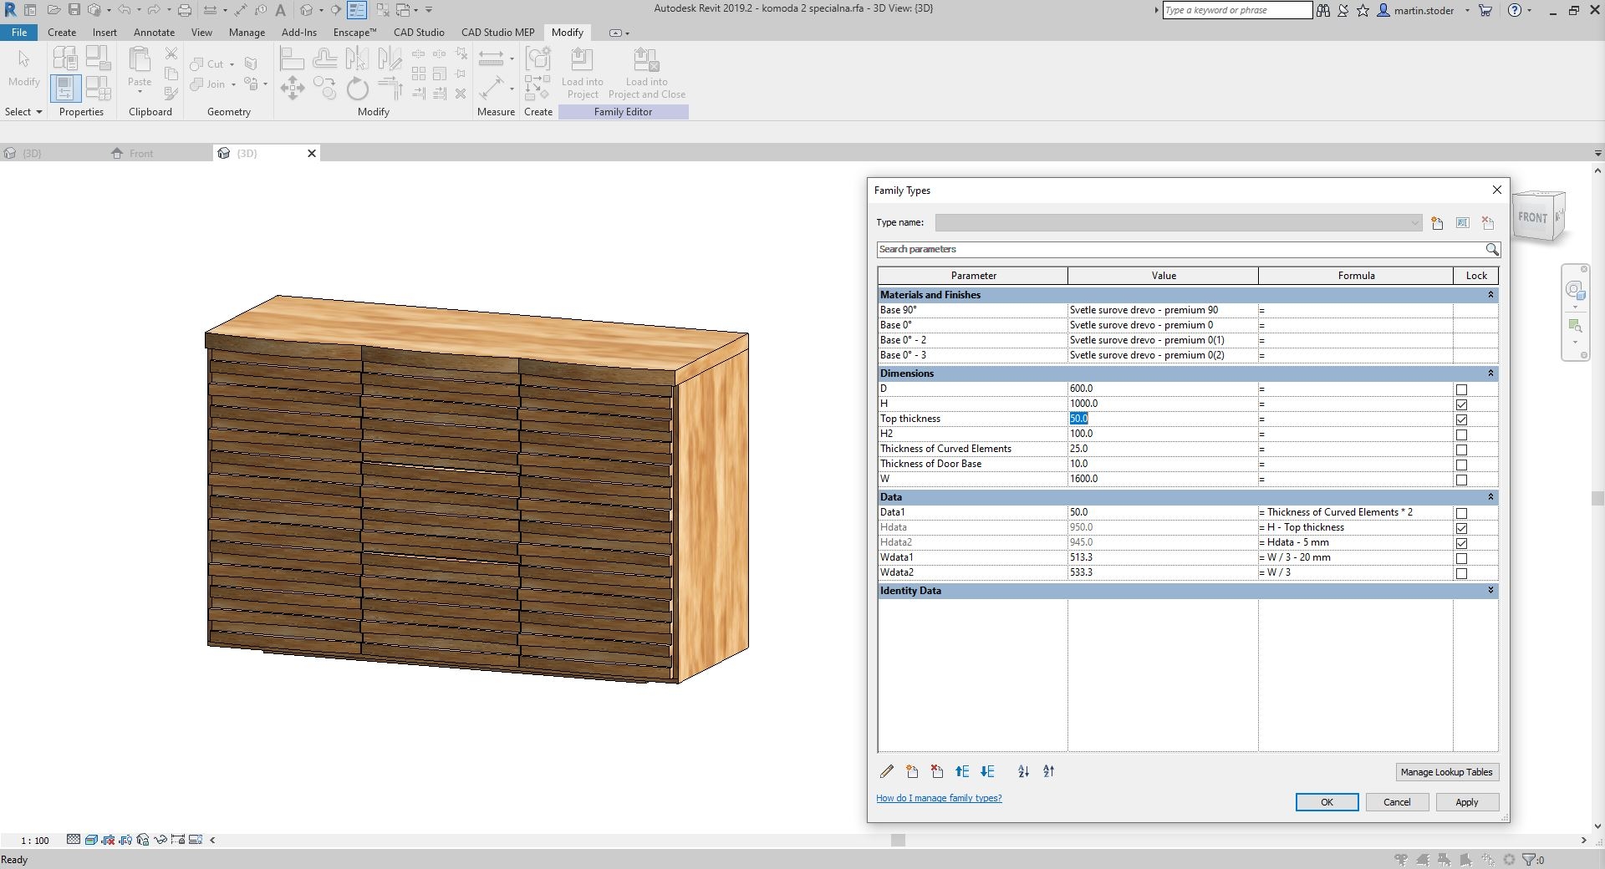Expand the Identity Data section
The image size is (1605, 869).
tap(1490, 590)
